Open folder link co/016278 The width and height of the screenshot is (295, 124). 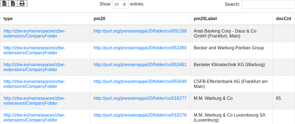pyautogui.click(x=140, y=115)
